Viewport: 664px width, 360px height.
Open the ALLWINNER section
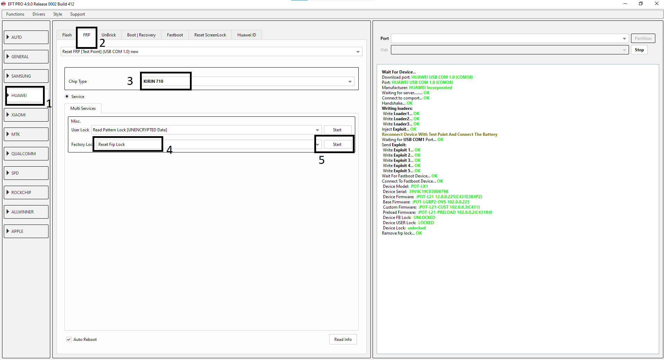(x=26, y=212)
